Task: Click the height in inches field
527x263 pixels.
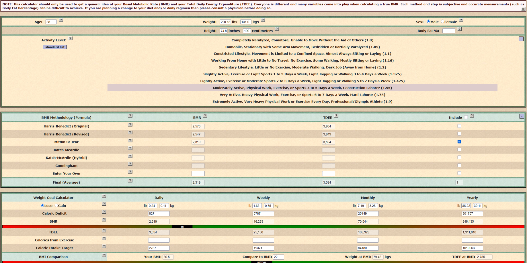Action: click(x=223, y=31)
